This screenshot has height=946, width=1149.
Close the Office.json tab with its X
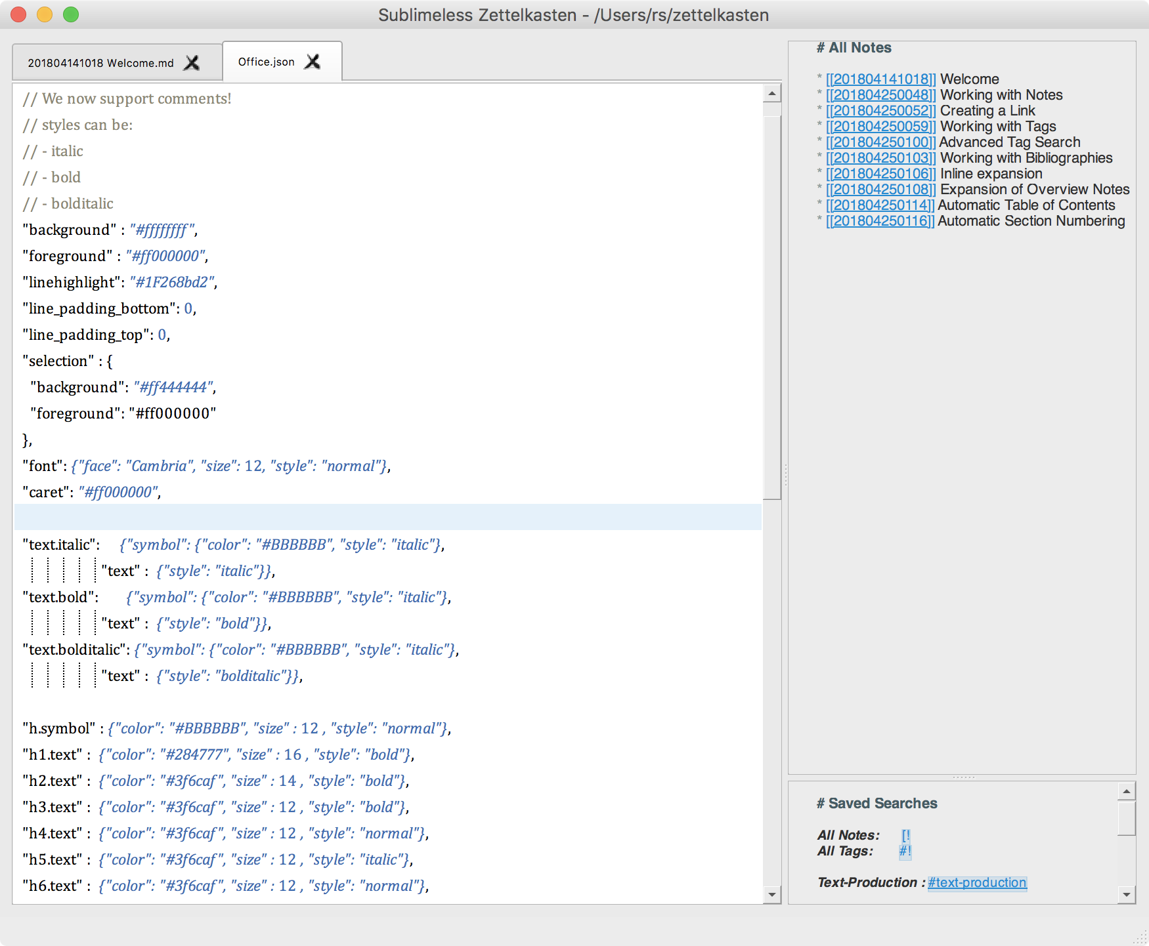tap(313, 62)
